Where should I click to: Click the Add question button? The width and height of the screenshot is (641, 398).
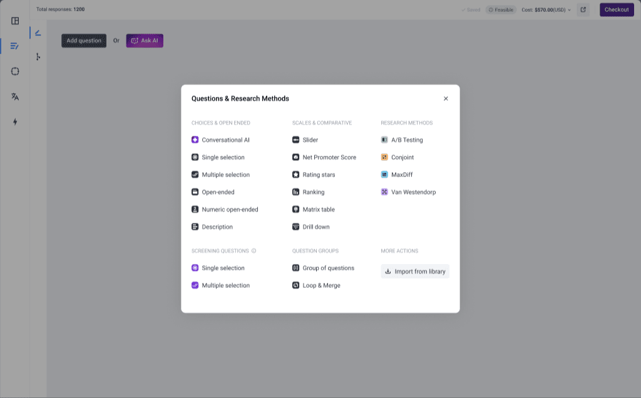83,40
